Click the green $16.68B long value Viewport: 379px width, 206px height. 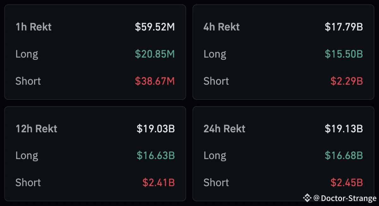pyautogui.click(x=344, y=155)
